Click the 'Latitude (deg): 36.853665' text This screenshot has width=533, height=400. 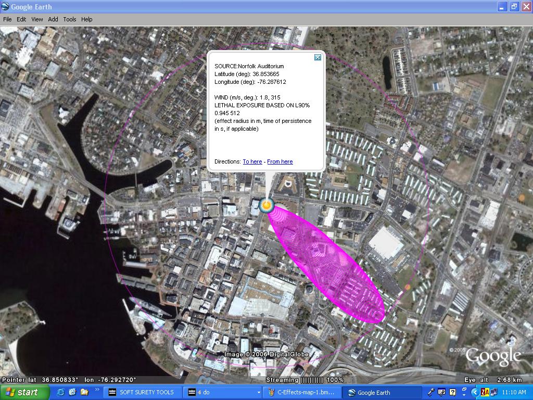pos(247,74)
